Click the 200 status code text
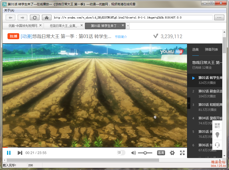This screenshot has height=170, width=229. (30, 165)
